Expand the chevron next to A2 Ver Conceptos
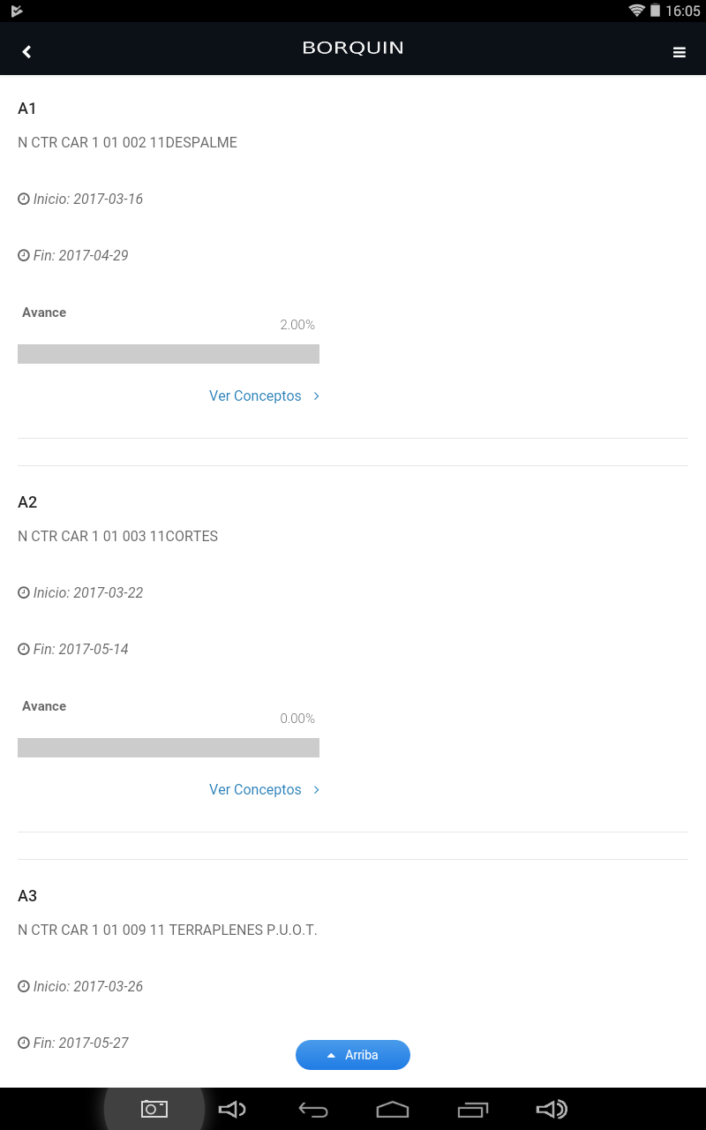 [317, 790]
